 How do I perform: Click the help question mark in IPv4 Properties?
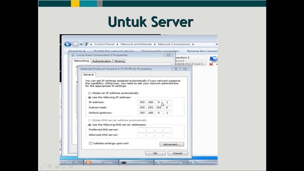(x=176, y=69)
